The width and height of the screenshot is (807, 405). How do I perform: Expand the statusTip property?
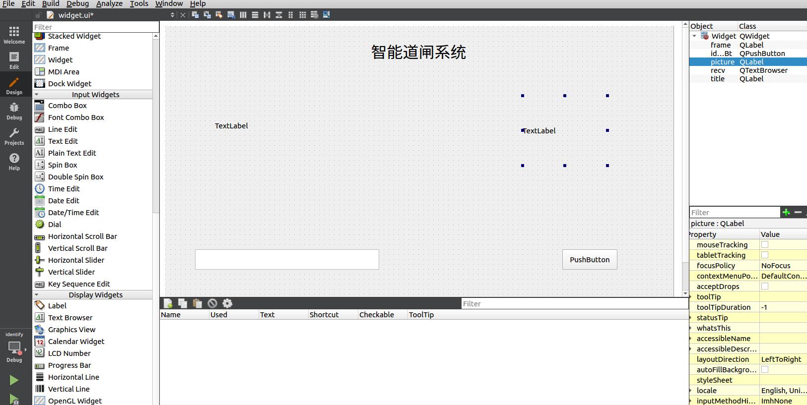coord(691,317)
